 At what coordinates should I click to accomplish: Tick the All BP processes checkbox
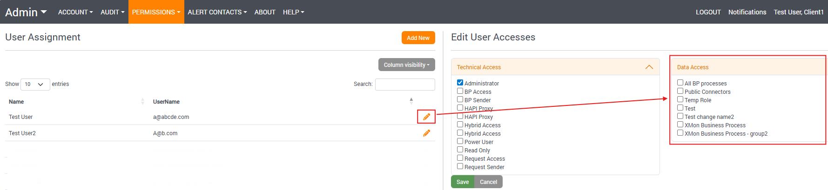(x=680, y=83)
